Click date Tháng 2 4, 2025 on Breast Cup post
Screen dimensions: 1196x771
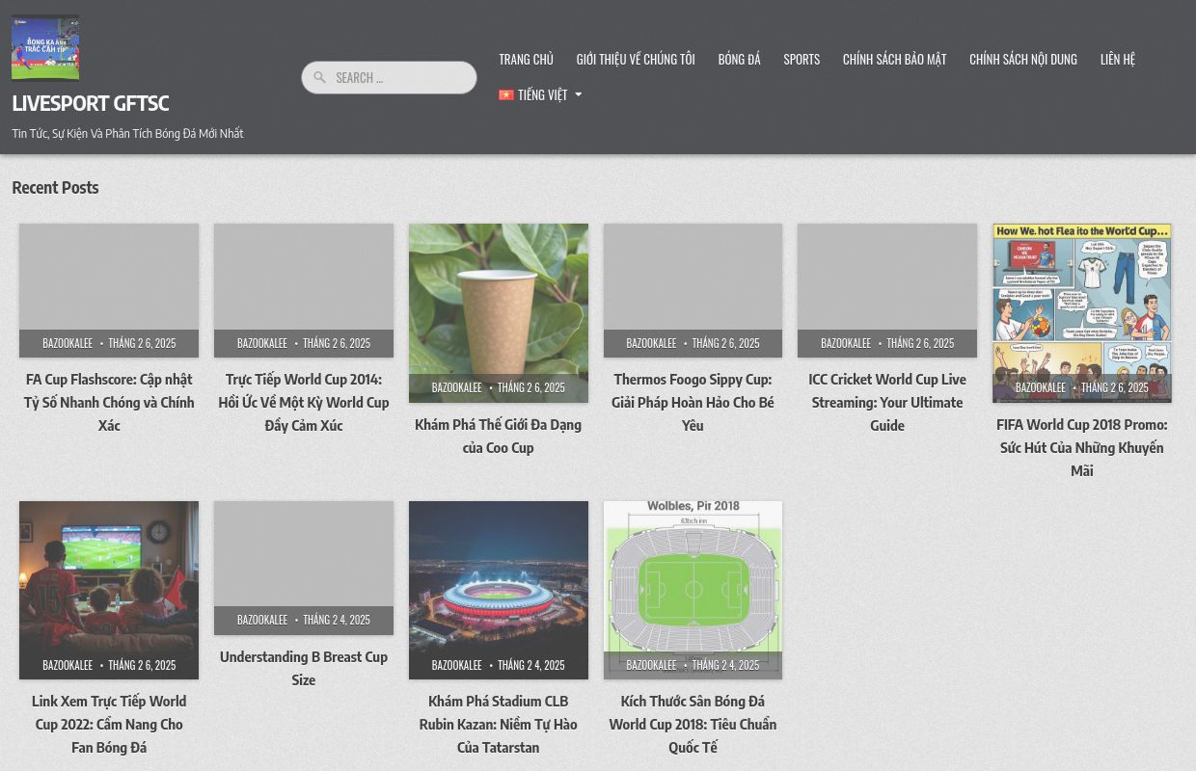point(337,620)
